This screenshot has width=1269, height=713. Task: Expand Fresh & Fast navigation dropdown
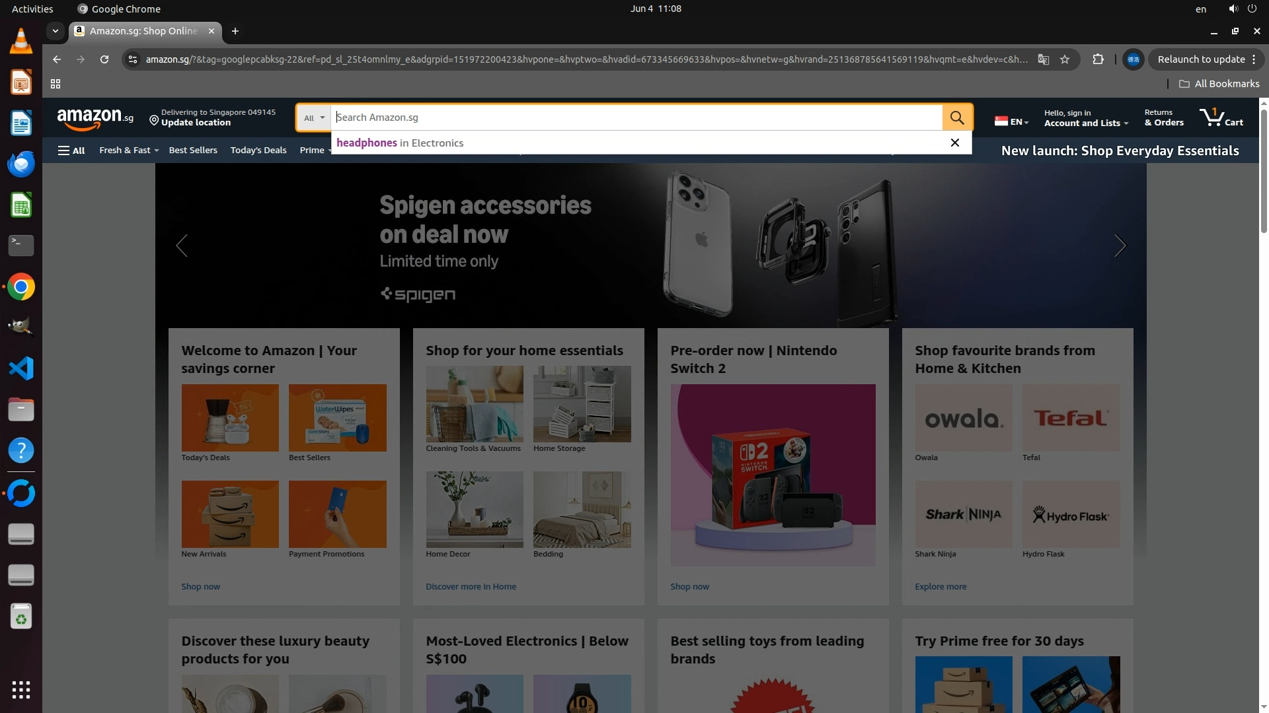point(129,151)
